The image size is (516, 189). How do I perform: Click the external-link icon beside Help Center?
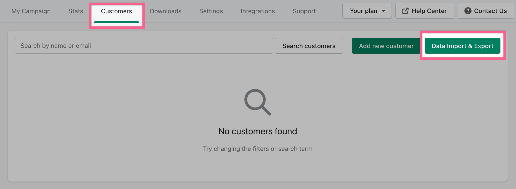point(405,11)
